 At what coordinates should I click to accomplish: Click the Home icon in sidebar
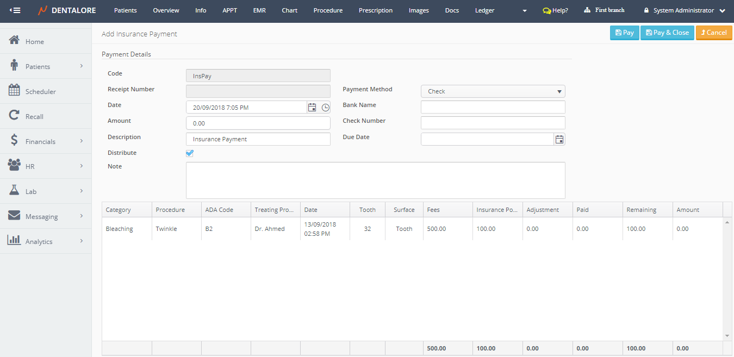pyautogui.click(x=15, y=41)
